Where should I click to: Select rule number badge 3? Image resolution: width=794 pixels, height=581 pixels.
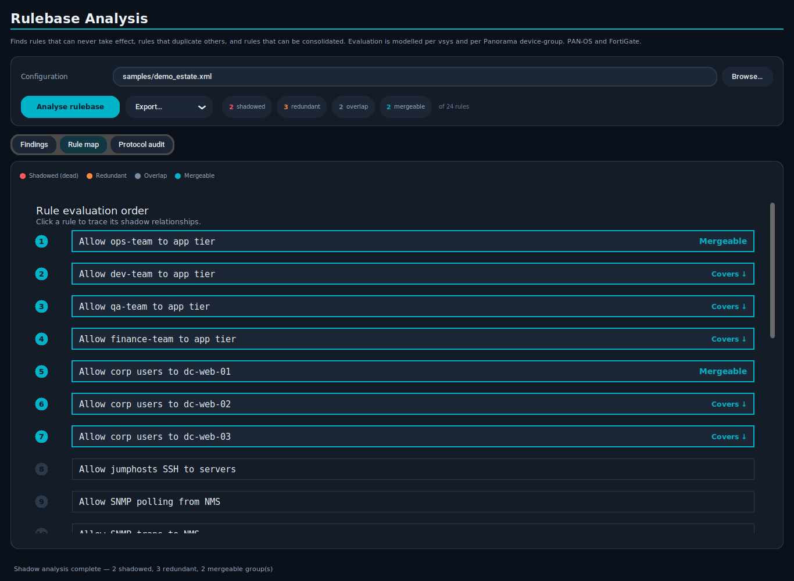[41, 307]
